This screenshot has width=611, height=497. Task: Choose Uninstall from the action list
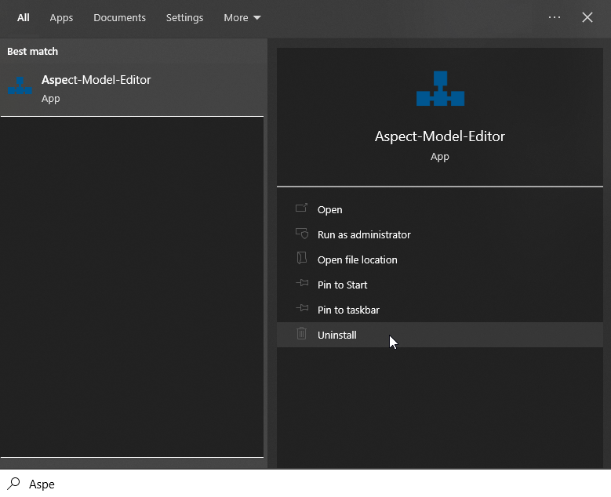click(x=337, y=335)
